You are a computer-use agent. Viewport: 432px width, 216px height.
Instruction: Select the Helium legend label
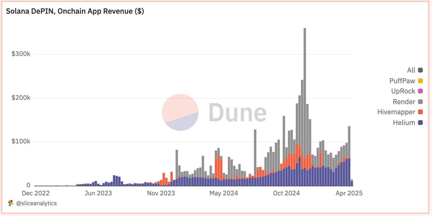pyautogui.click(x=404, y=123)
